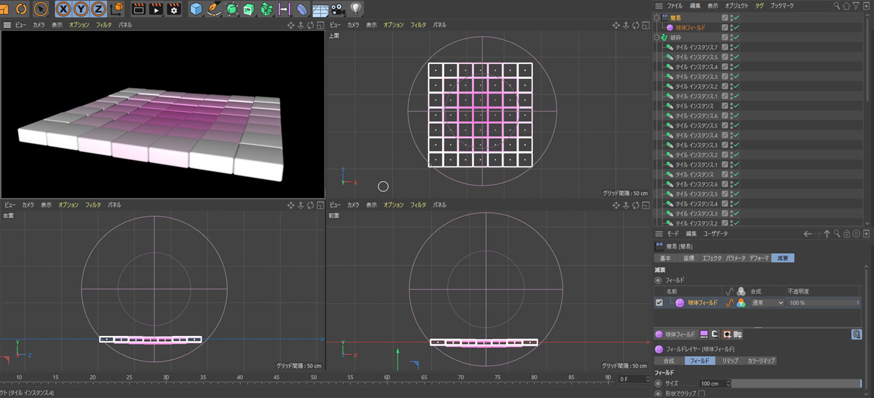
Task: Click the Y axis lock icon
Action: coord(81,9)
